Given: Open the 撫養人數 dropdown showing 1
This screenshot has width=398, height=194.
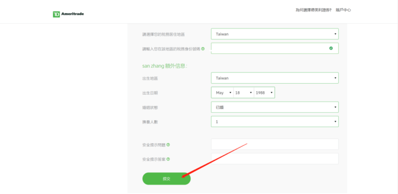Looking at the screenshot, I should pyautogui.click(x=275, y=121).
